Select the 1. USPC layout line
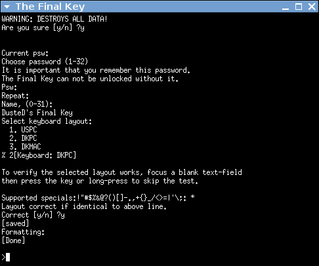 (x=23, y=130)
